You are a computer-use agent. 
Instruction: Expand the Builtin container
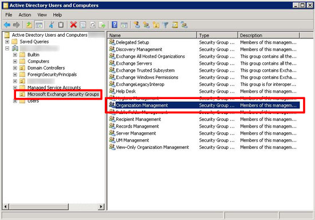pos(15,54)
